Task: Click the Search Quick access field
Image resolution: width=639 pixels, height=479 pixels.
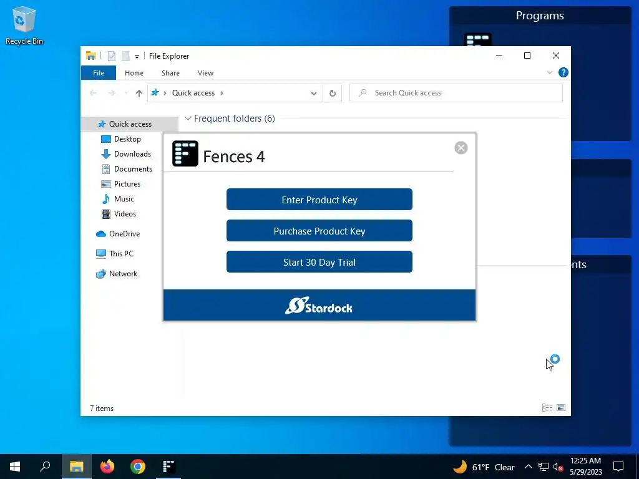Action: (x=456, y=93)
